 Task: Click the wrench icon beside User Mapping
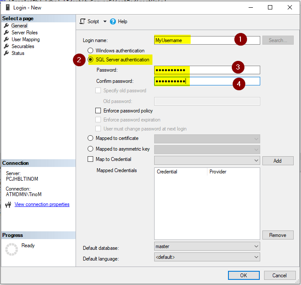pos(6,39)
